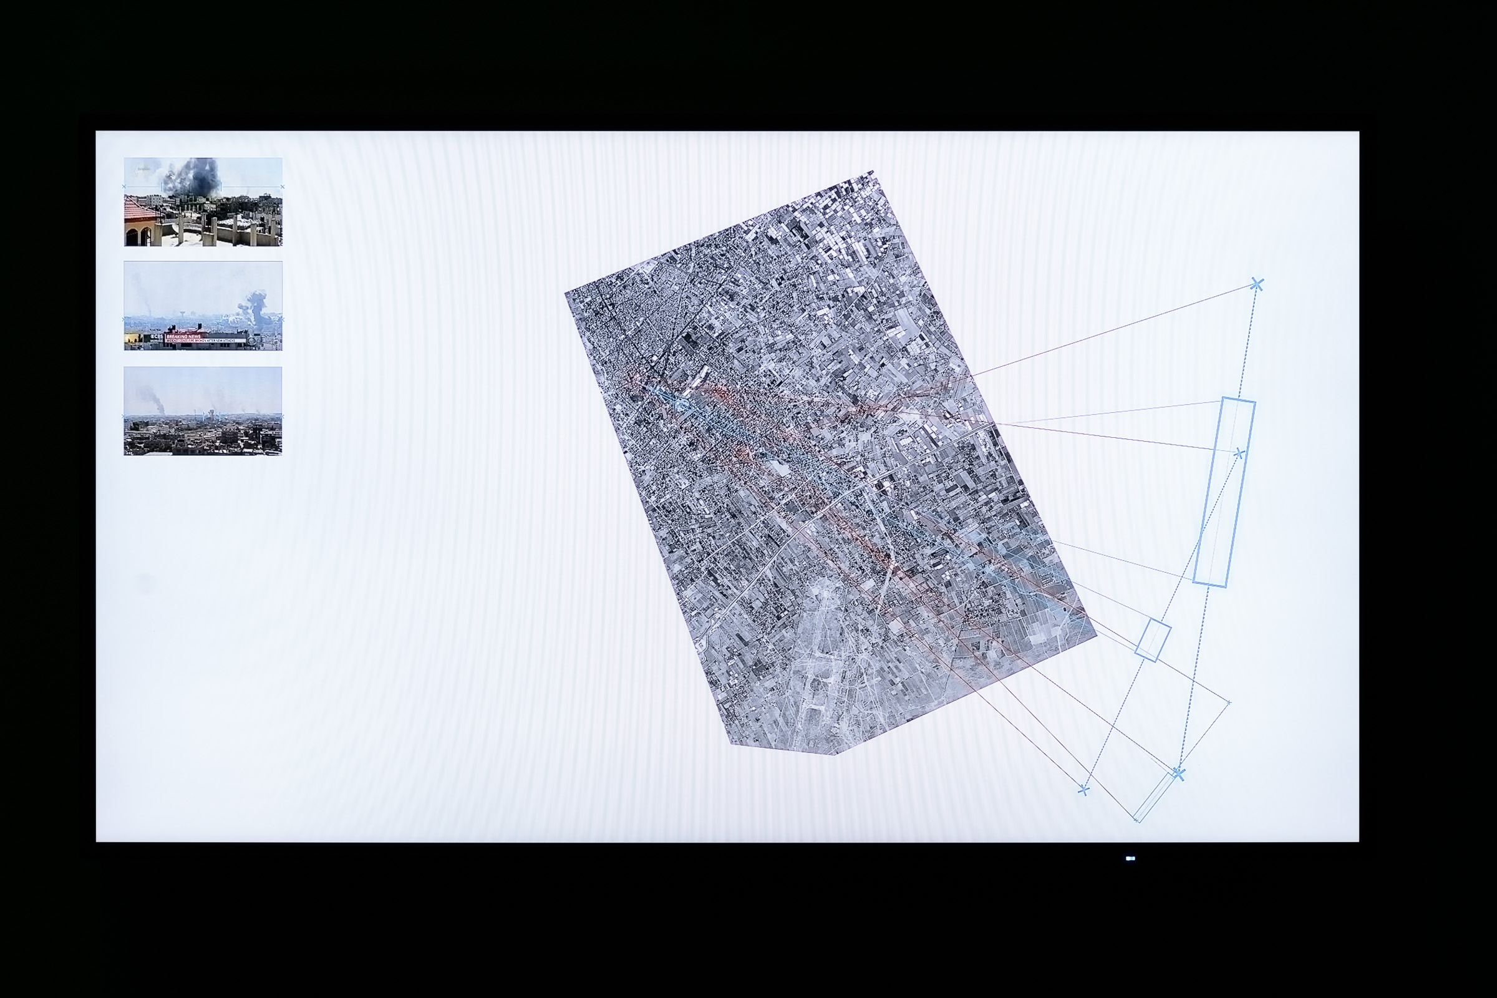Click left X marker on top thumbnail
The height and width of the screenshot is (998, 1497).
124,187
